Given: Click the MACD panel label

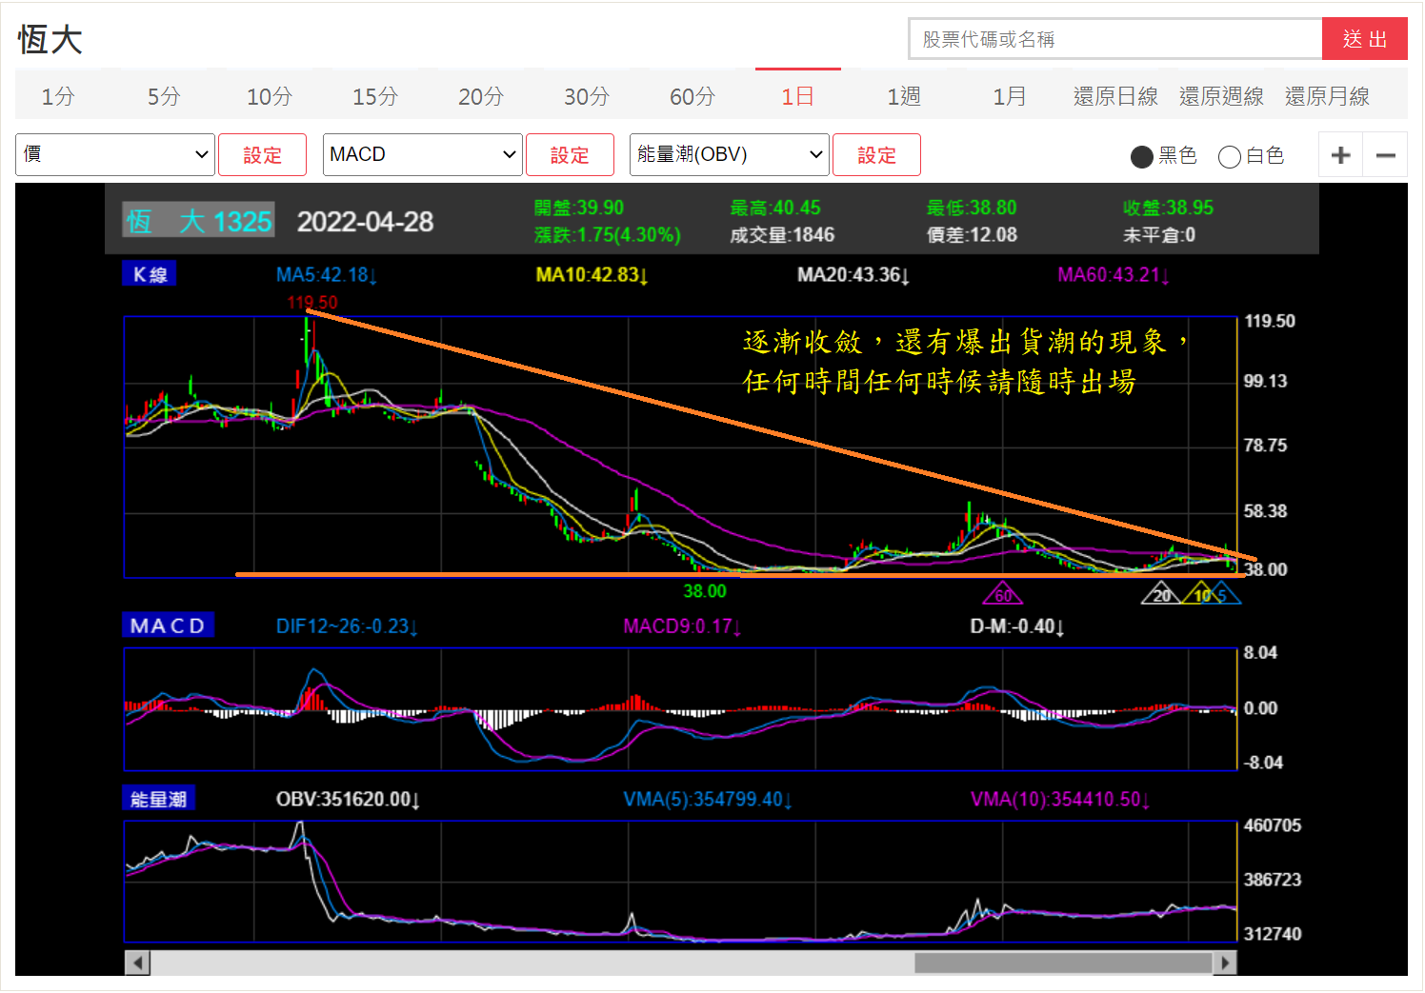Looking at the screenshot, I should pyautogui.click(x=168, y=626).
